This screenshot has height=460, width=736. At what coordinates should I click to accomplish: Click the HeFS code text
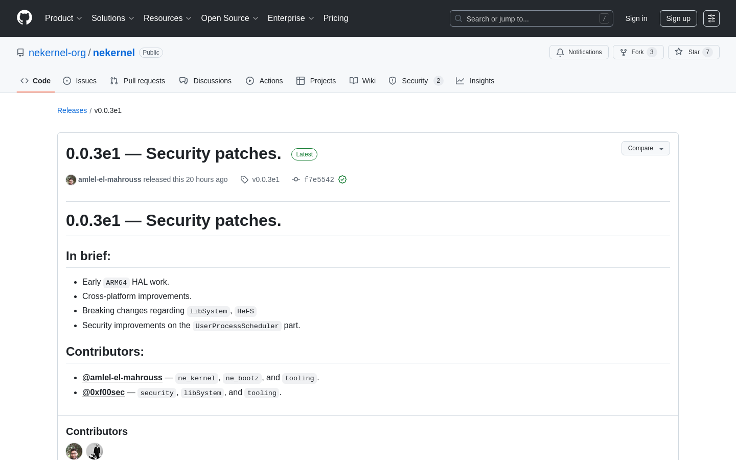click(245, 311)
